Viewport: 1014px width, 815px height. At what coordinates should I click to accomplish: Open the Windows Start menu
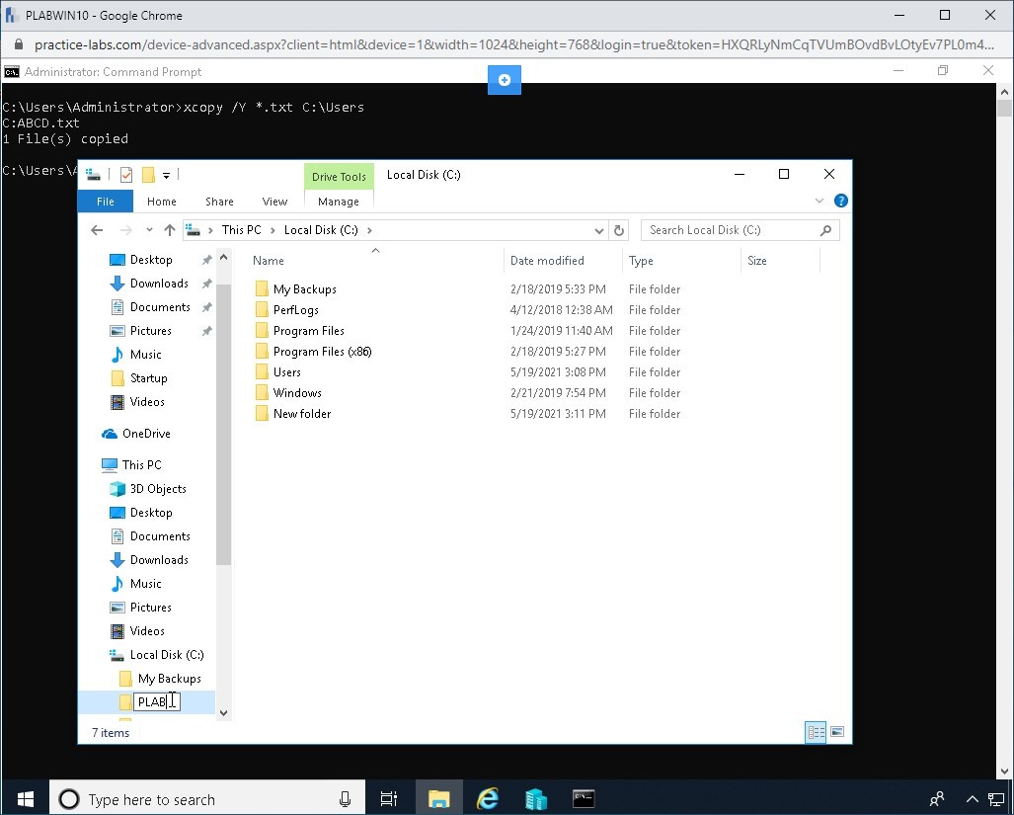coord(25,799)
